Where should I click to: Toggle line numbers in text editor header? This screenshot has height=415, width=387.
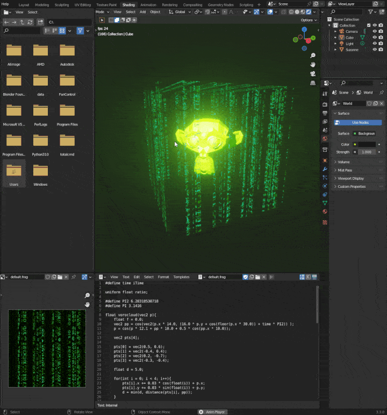302,277
